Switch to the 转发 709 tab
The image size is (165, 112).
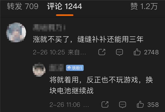(23, 6)
